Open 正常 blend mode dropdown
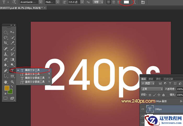 [x=152, y=89]
